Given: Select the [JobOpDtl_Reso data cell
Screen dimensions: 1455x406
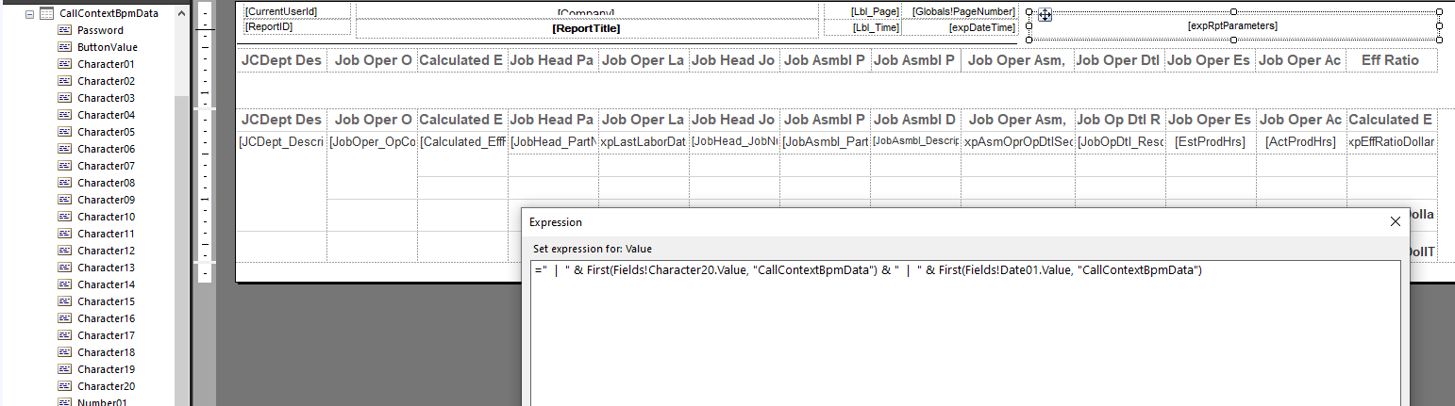Looking at the screenshot, I should (x=1120, y=142).
